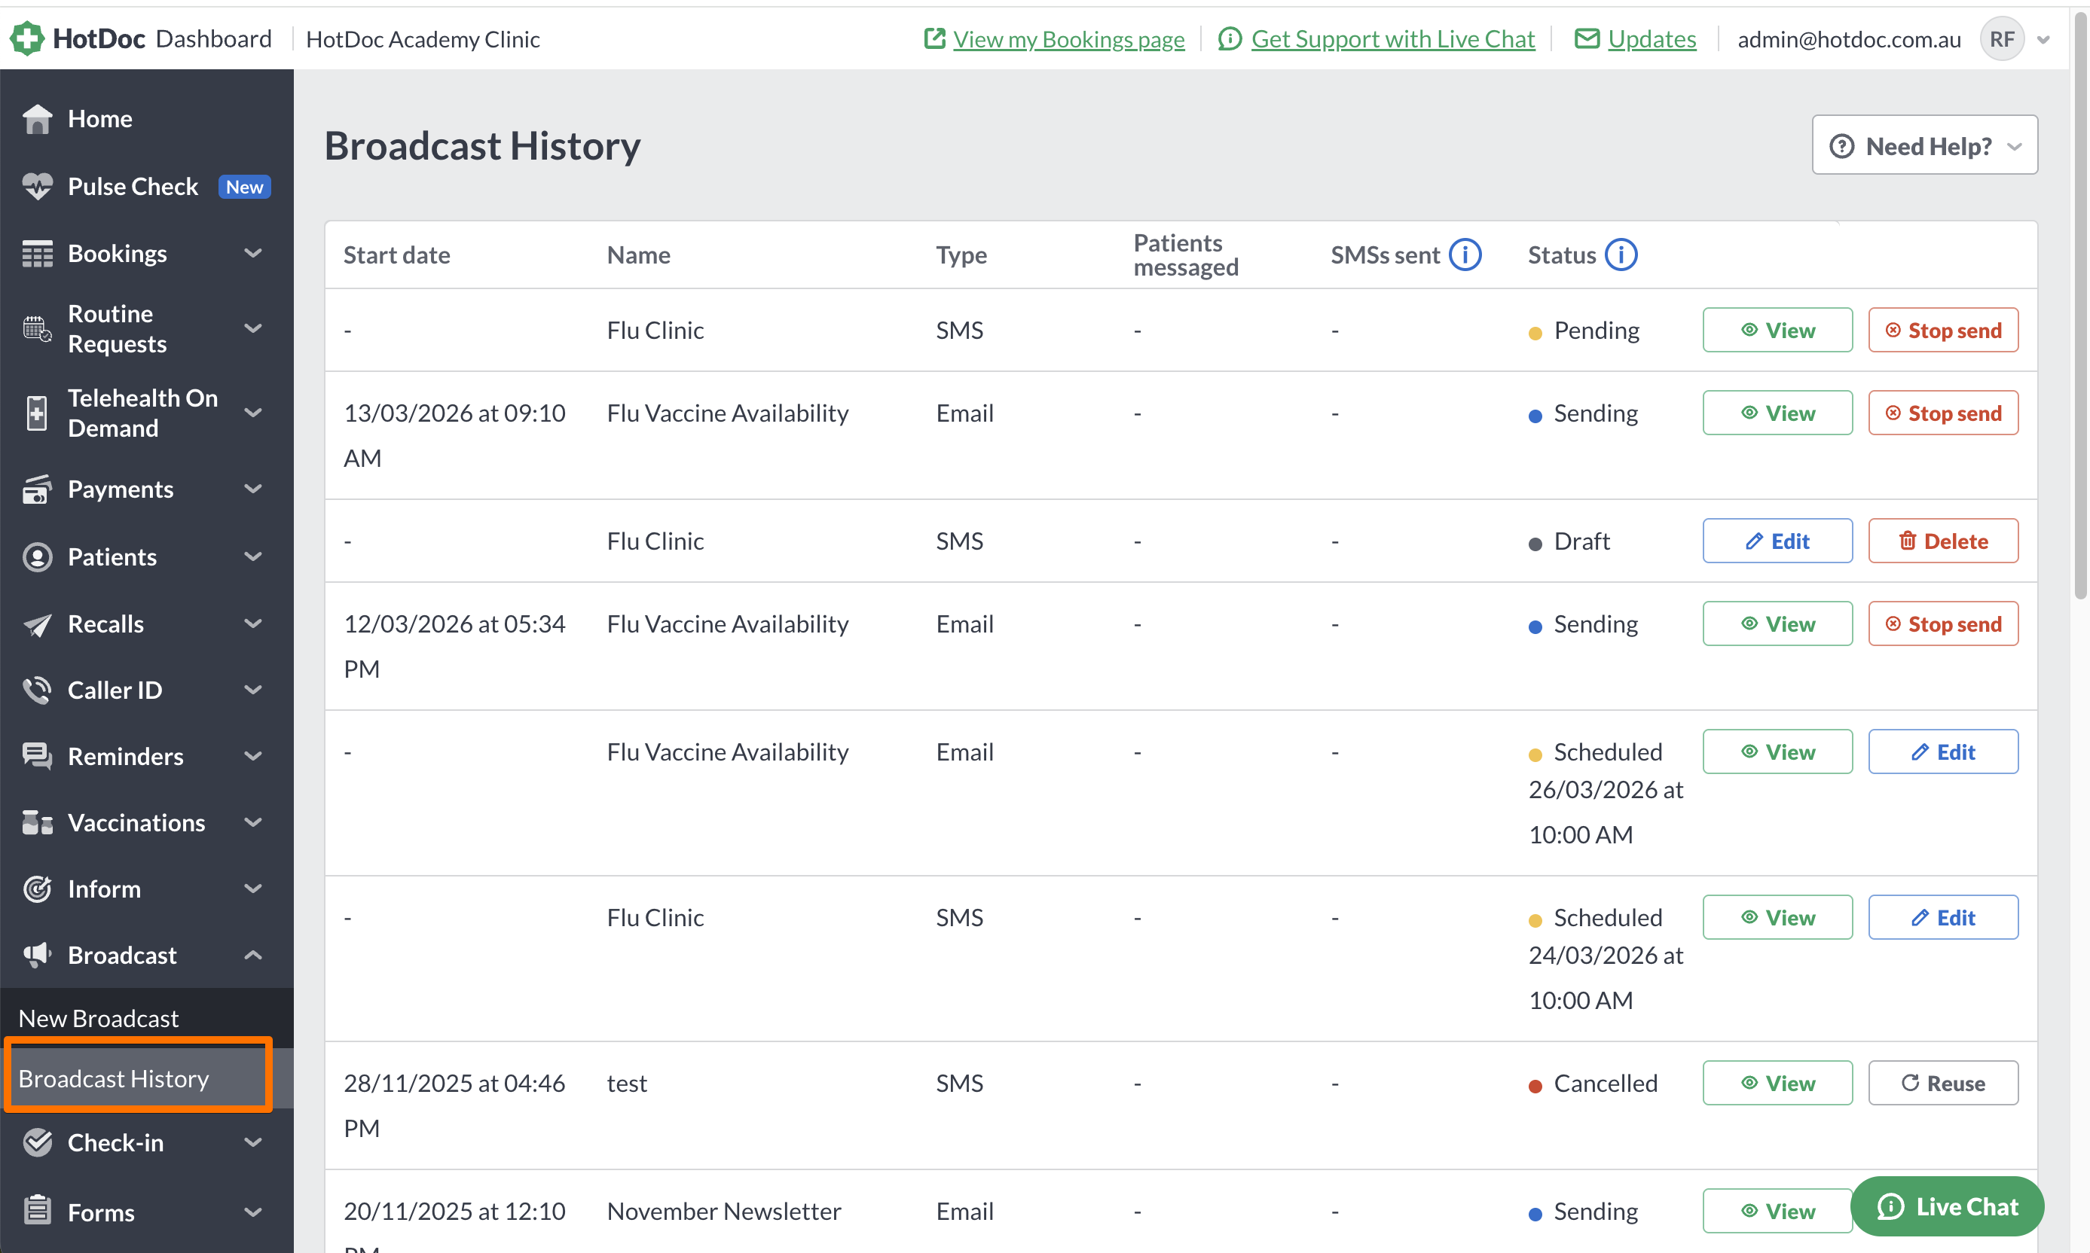Select the Pulse Check heart icon
Viewport: 2090px width, 1253px height.
[x=37, y=187]
